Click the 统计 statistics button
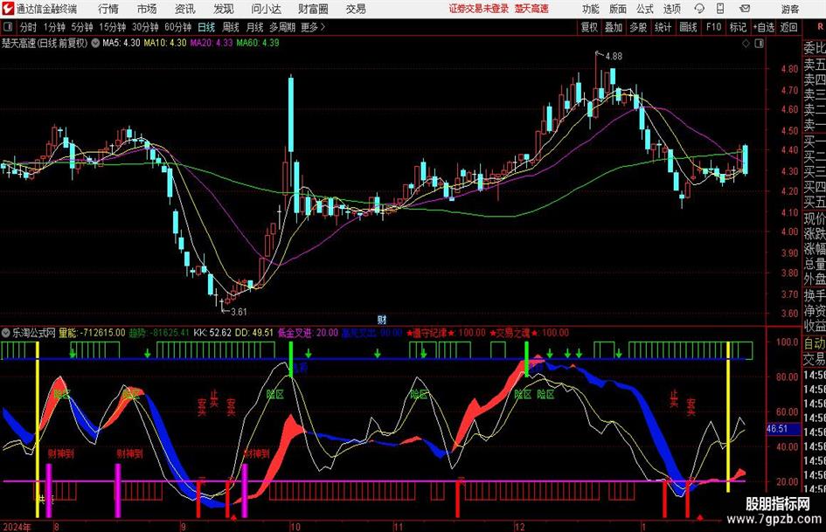This screenshot has height=532, width=826. tap(663, 27)
